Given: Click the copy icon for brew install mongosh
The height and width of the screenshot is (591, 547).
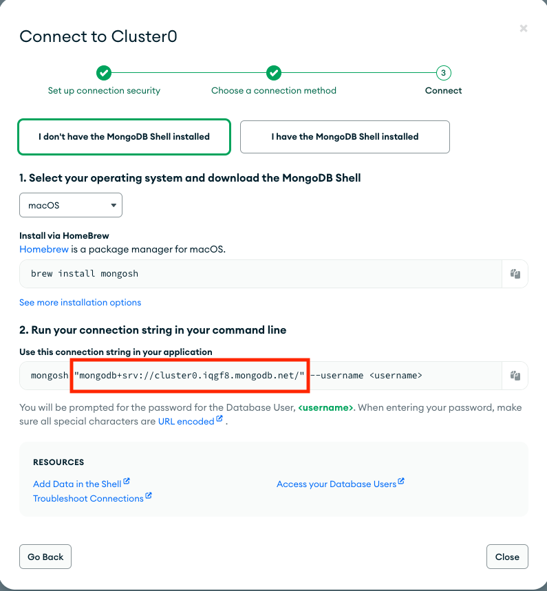Looking at the screenshot, I should [x=515, y=274].
